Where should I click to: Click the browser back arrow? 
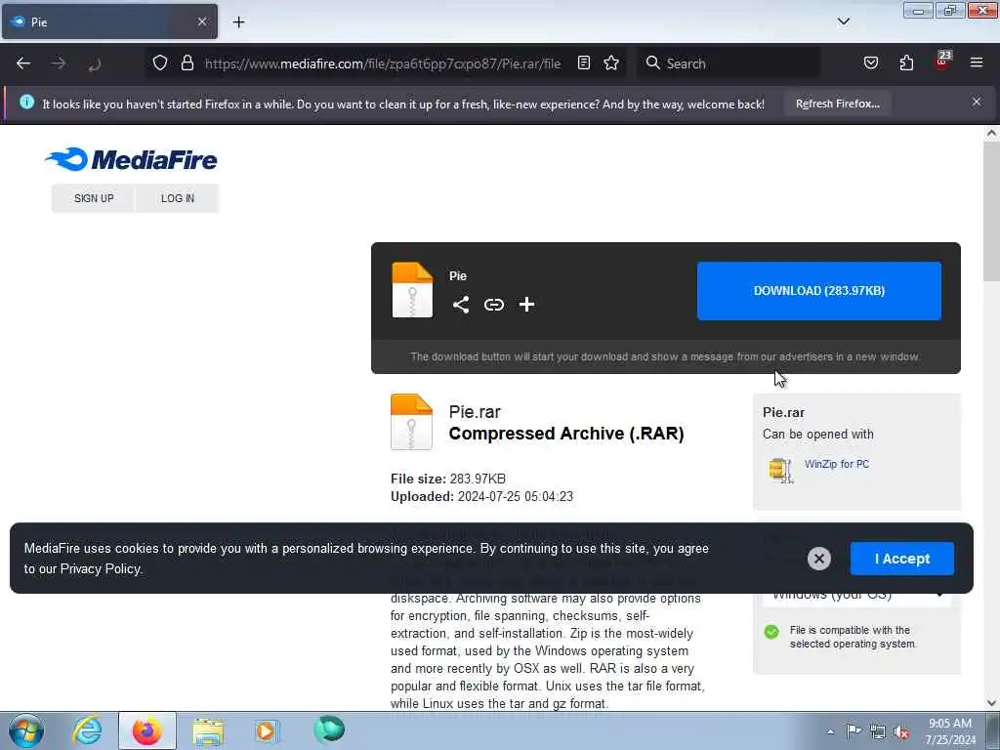23,63
